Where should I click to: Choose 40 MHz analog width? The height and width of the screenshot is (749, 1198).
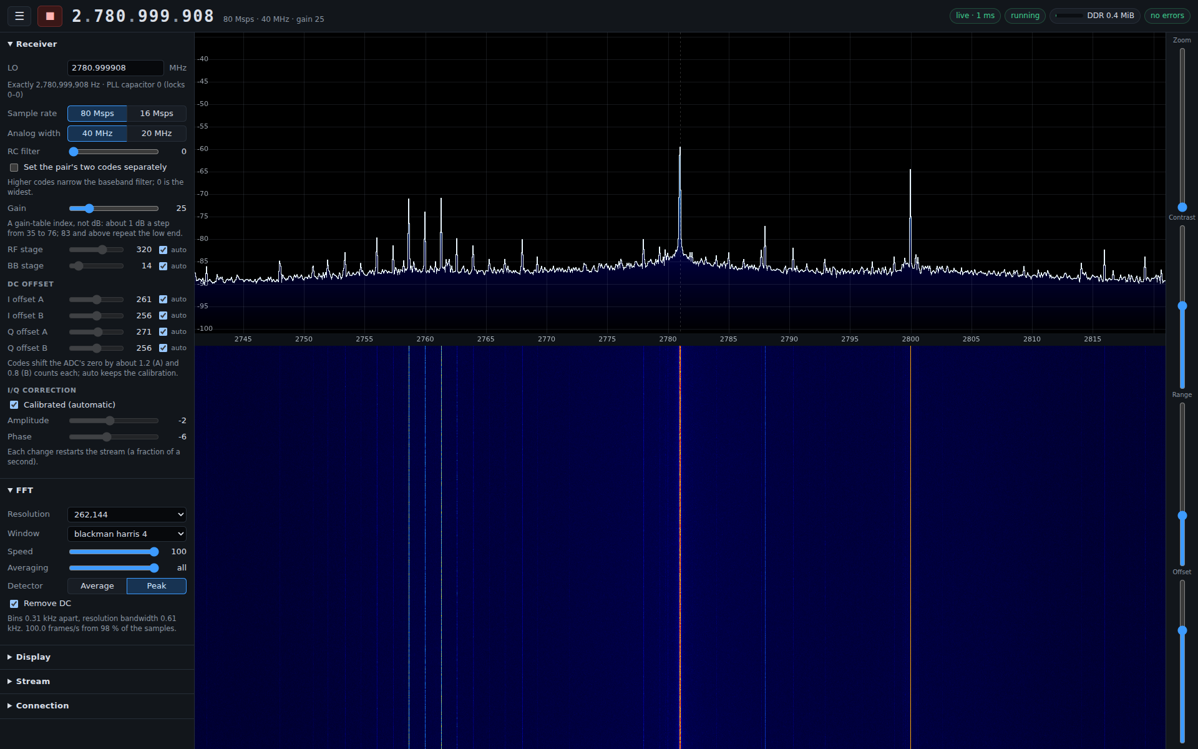coord(97,134)
